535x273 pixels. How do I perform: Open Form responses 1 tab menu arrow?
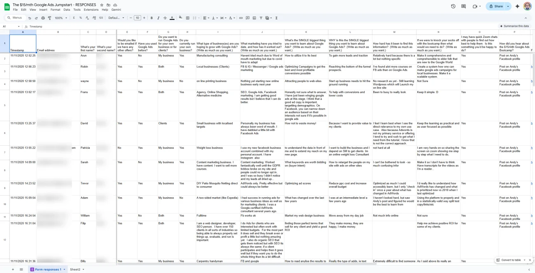(x=64, y=269)
